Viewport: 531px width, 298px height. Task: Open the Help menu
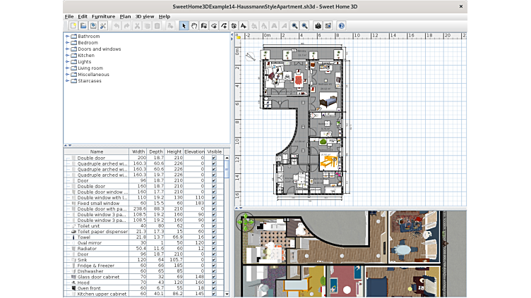(165, 16)
